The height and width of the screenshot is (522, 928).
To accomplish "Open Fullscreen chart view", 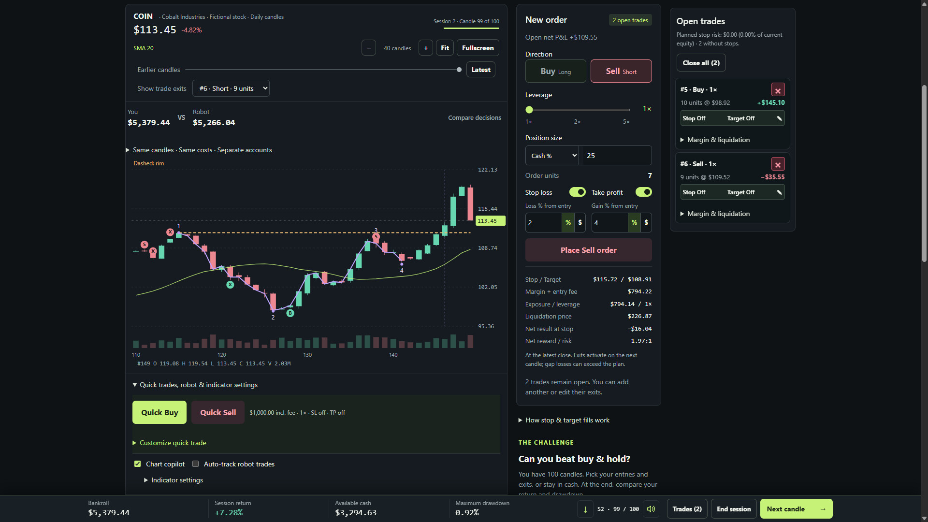I will [x=478, y=48].
